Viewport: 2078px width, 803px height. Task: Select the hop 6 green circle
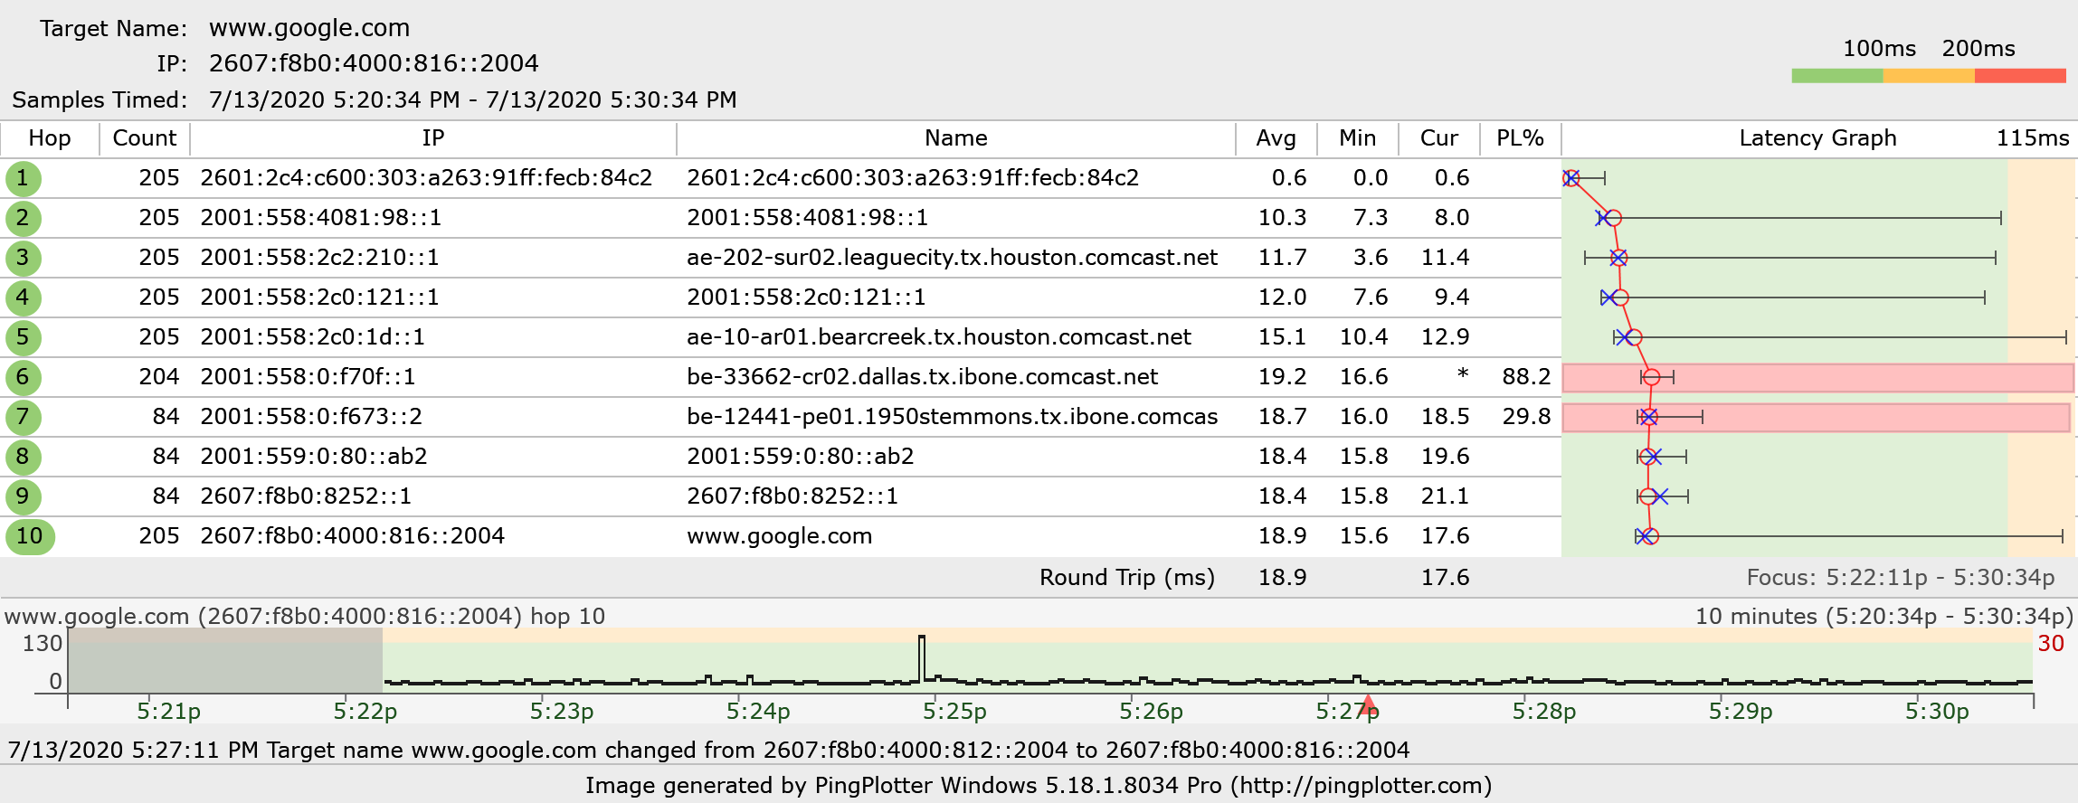(23, 377)
